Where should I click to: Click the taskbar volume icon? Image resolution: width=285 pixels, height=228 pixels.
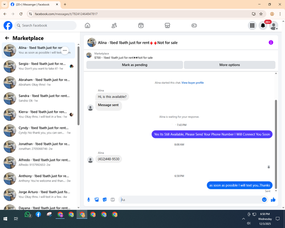pos(249,223)
